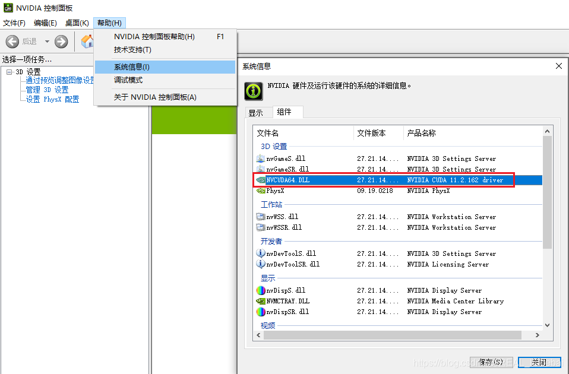569x374 pixels.
Task: Choose 系统信息(I) menu entry
Action: (x=165, y=66)
